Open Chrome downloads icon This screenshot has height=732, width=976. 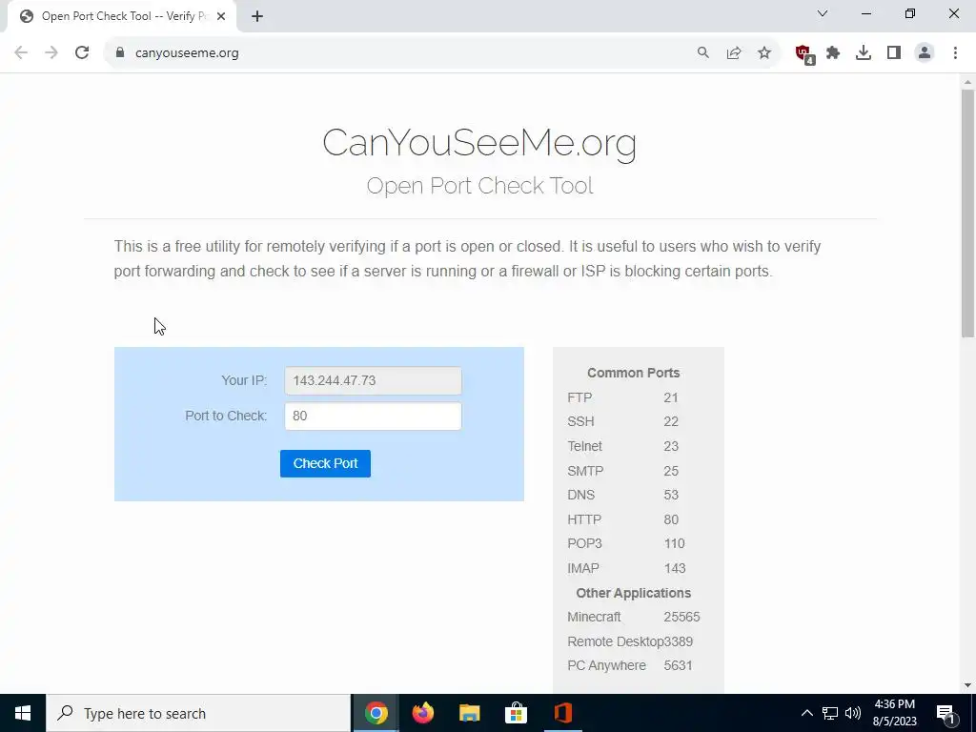pos(864,53)
